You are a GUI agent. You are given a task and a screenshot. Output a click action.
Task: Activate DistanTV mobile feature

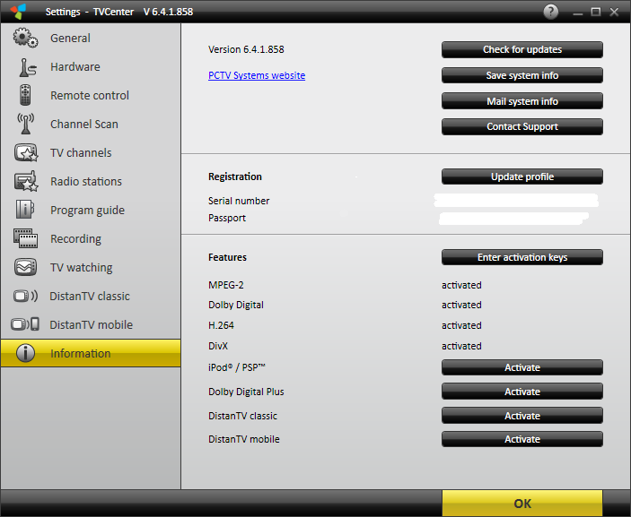521,439
